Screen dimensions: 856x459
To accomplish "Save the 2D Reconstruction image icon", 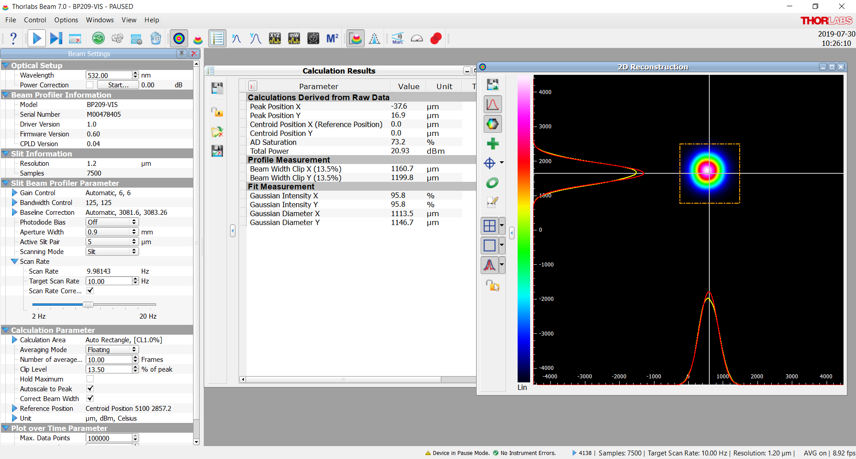I will [493, 85].
